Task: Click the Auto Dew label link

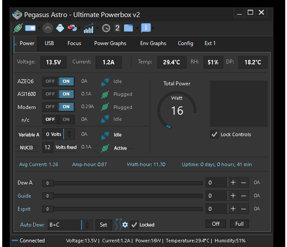Action: (32, 225)
